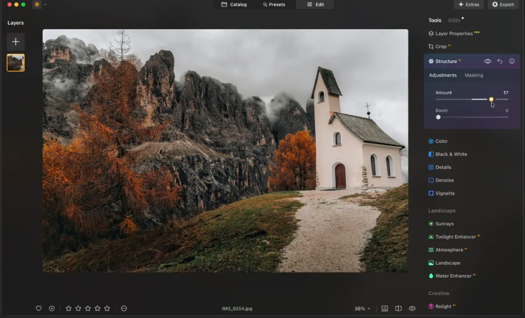This screenshot has width=525, height=318.
Task: Toggle the Structure preview eye
Action: [x=487, y=61]
